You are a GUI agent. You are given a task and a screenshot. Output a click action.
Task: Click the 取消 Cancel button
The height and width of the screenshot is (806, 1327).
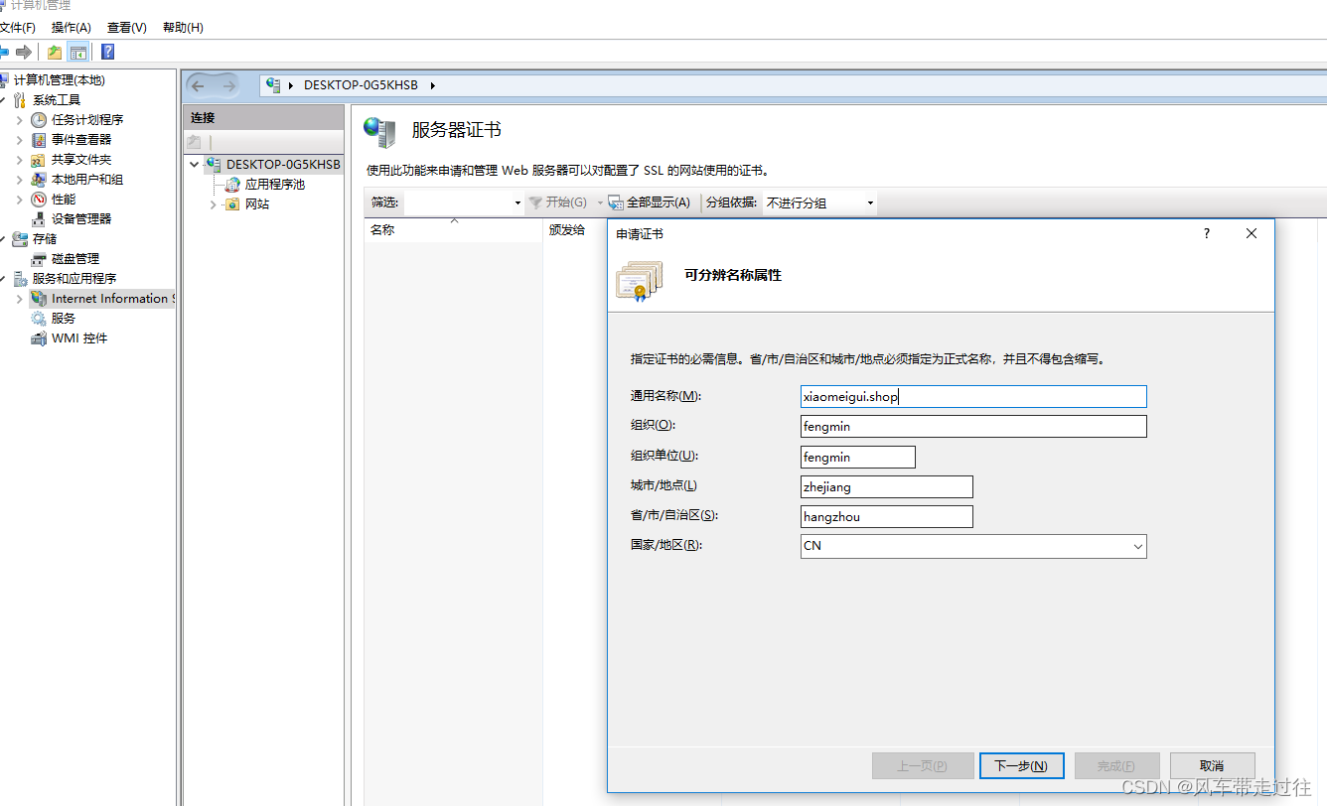[1212, 765]
